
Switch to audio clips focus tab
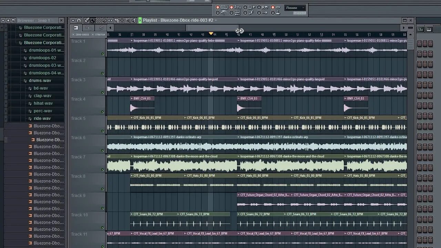click(76, 28)
